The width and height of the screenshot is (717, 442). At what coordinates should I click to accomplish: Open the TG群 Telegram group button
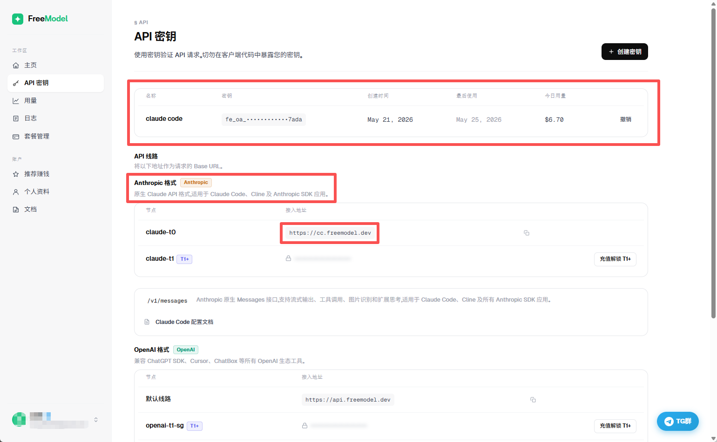coord(678,421)
